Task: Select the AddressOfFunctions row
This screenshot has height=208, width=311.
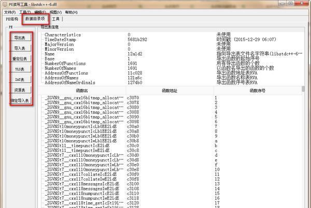Action: [x=171, y=73]
